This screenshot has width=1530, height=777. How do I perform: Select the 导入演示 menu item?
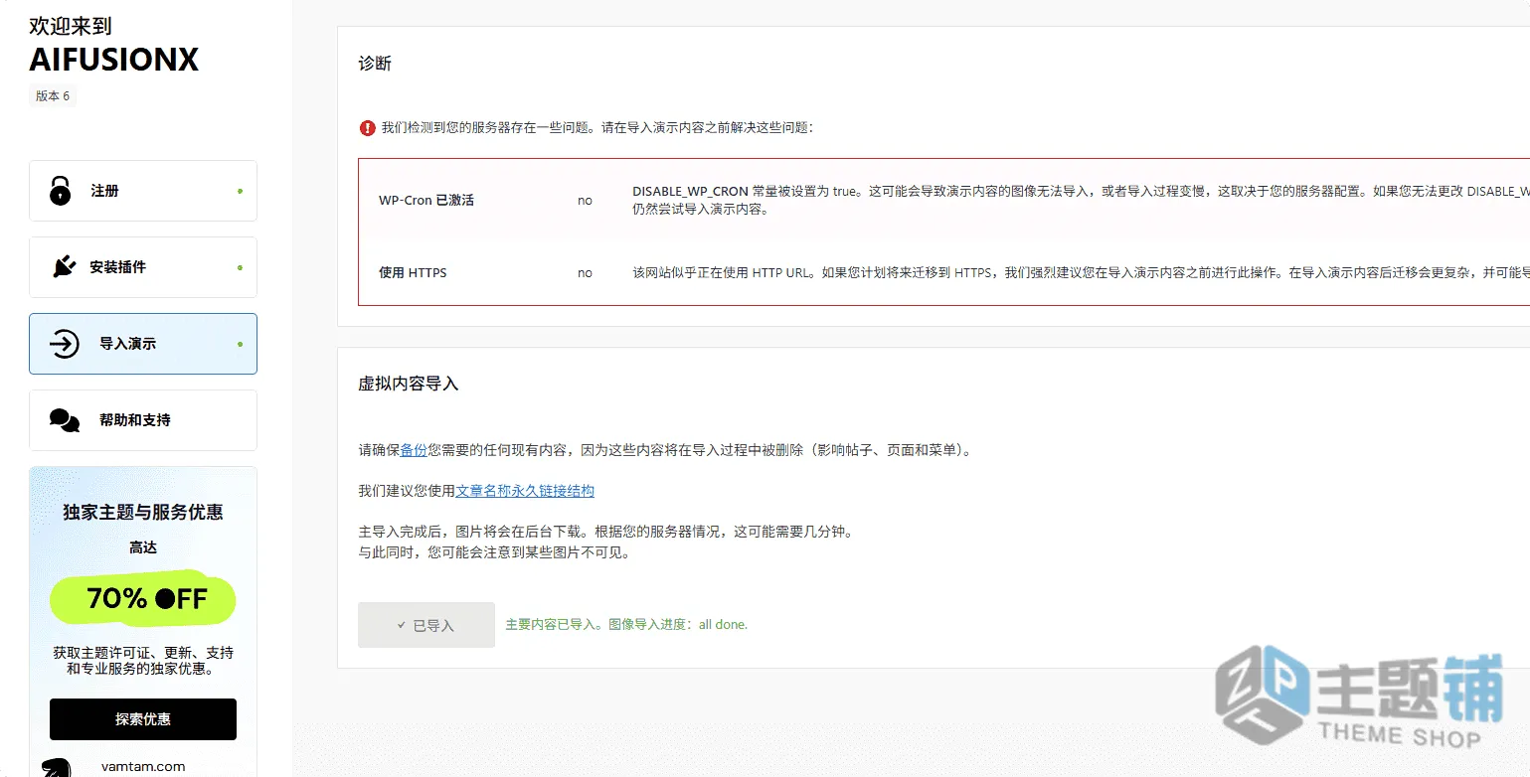143,344
